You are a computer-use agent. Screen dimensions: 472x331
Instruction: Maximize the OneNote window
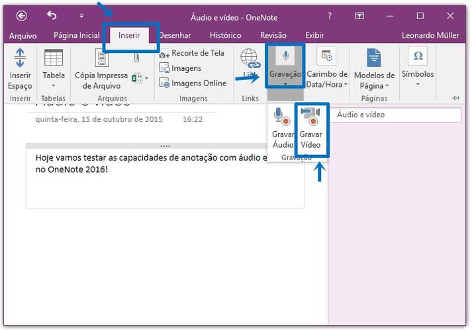click(420, 16)
